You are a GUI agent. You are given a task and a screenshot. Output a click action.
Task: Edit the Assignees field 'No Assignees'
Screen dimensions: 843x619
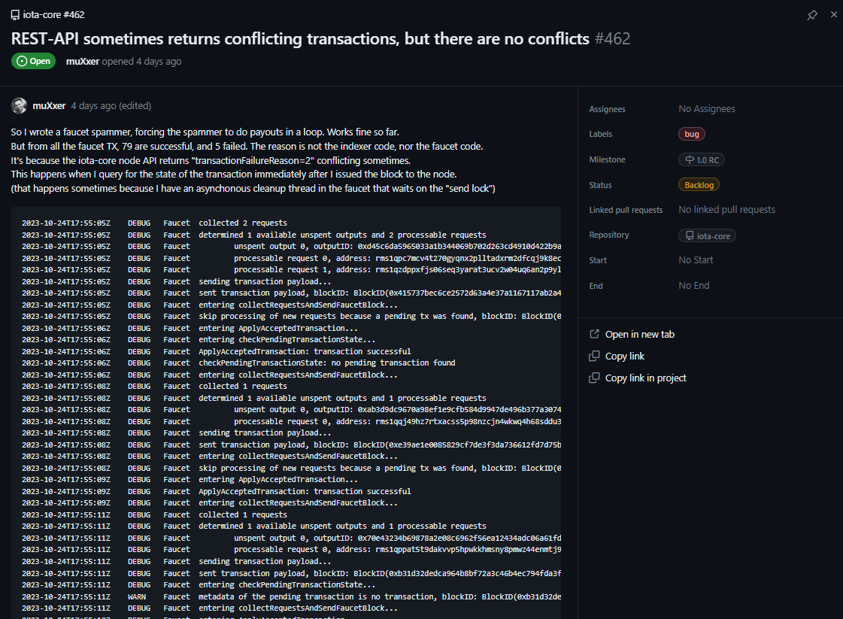(706, 108)
